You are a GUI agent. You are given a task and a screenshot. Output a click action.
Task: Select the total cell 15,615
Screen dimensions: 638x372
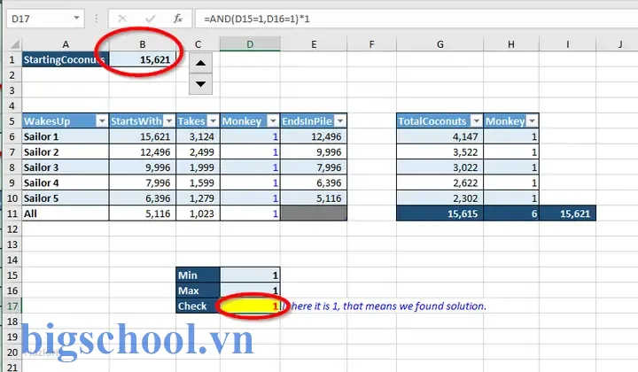pyautogui.click(x=440, y=213)
